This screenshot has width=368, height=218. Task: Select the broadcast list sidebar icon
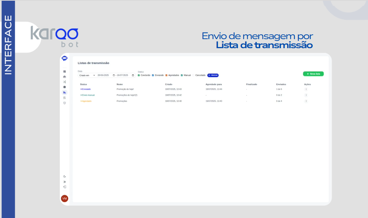click(65, 93)
